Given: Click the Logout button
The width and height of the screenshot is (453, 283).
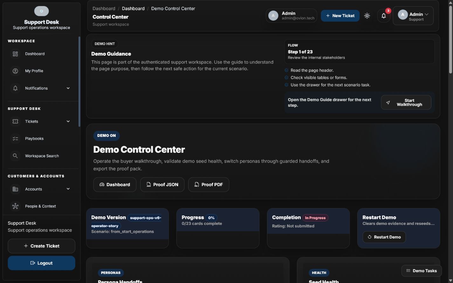Looking at the screenshot, I should point(41,263).
